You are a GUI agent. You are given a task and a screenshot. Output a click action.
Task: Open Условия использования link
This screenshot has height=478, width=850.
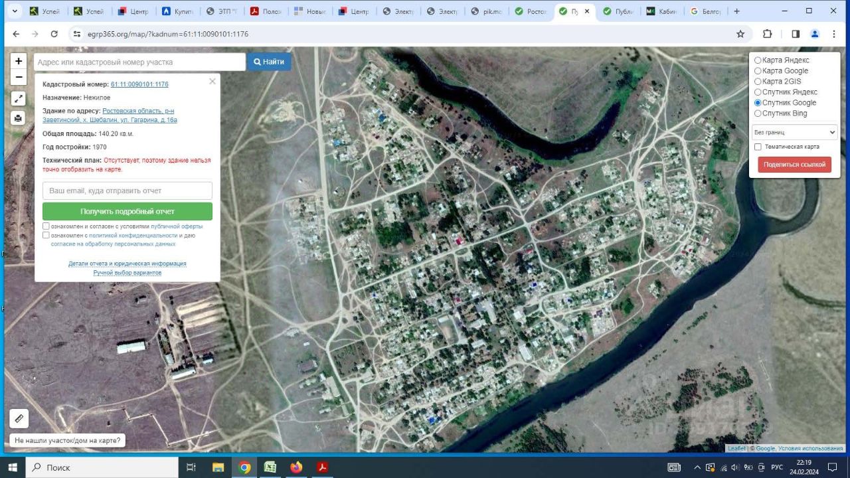click(x=810, y=448)
